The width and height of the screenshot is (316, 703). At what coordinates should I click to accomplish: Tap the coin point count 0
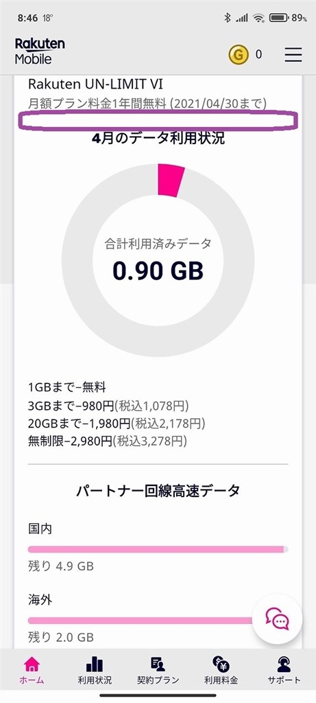(258, 55)
